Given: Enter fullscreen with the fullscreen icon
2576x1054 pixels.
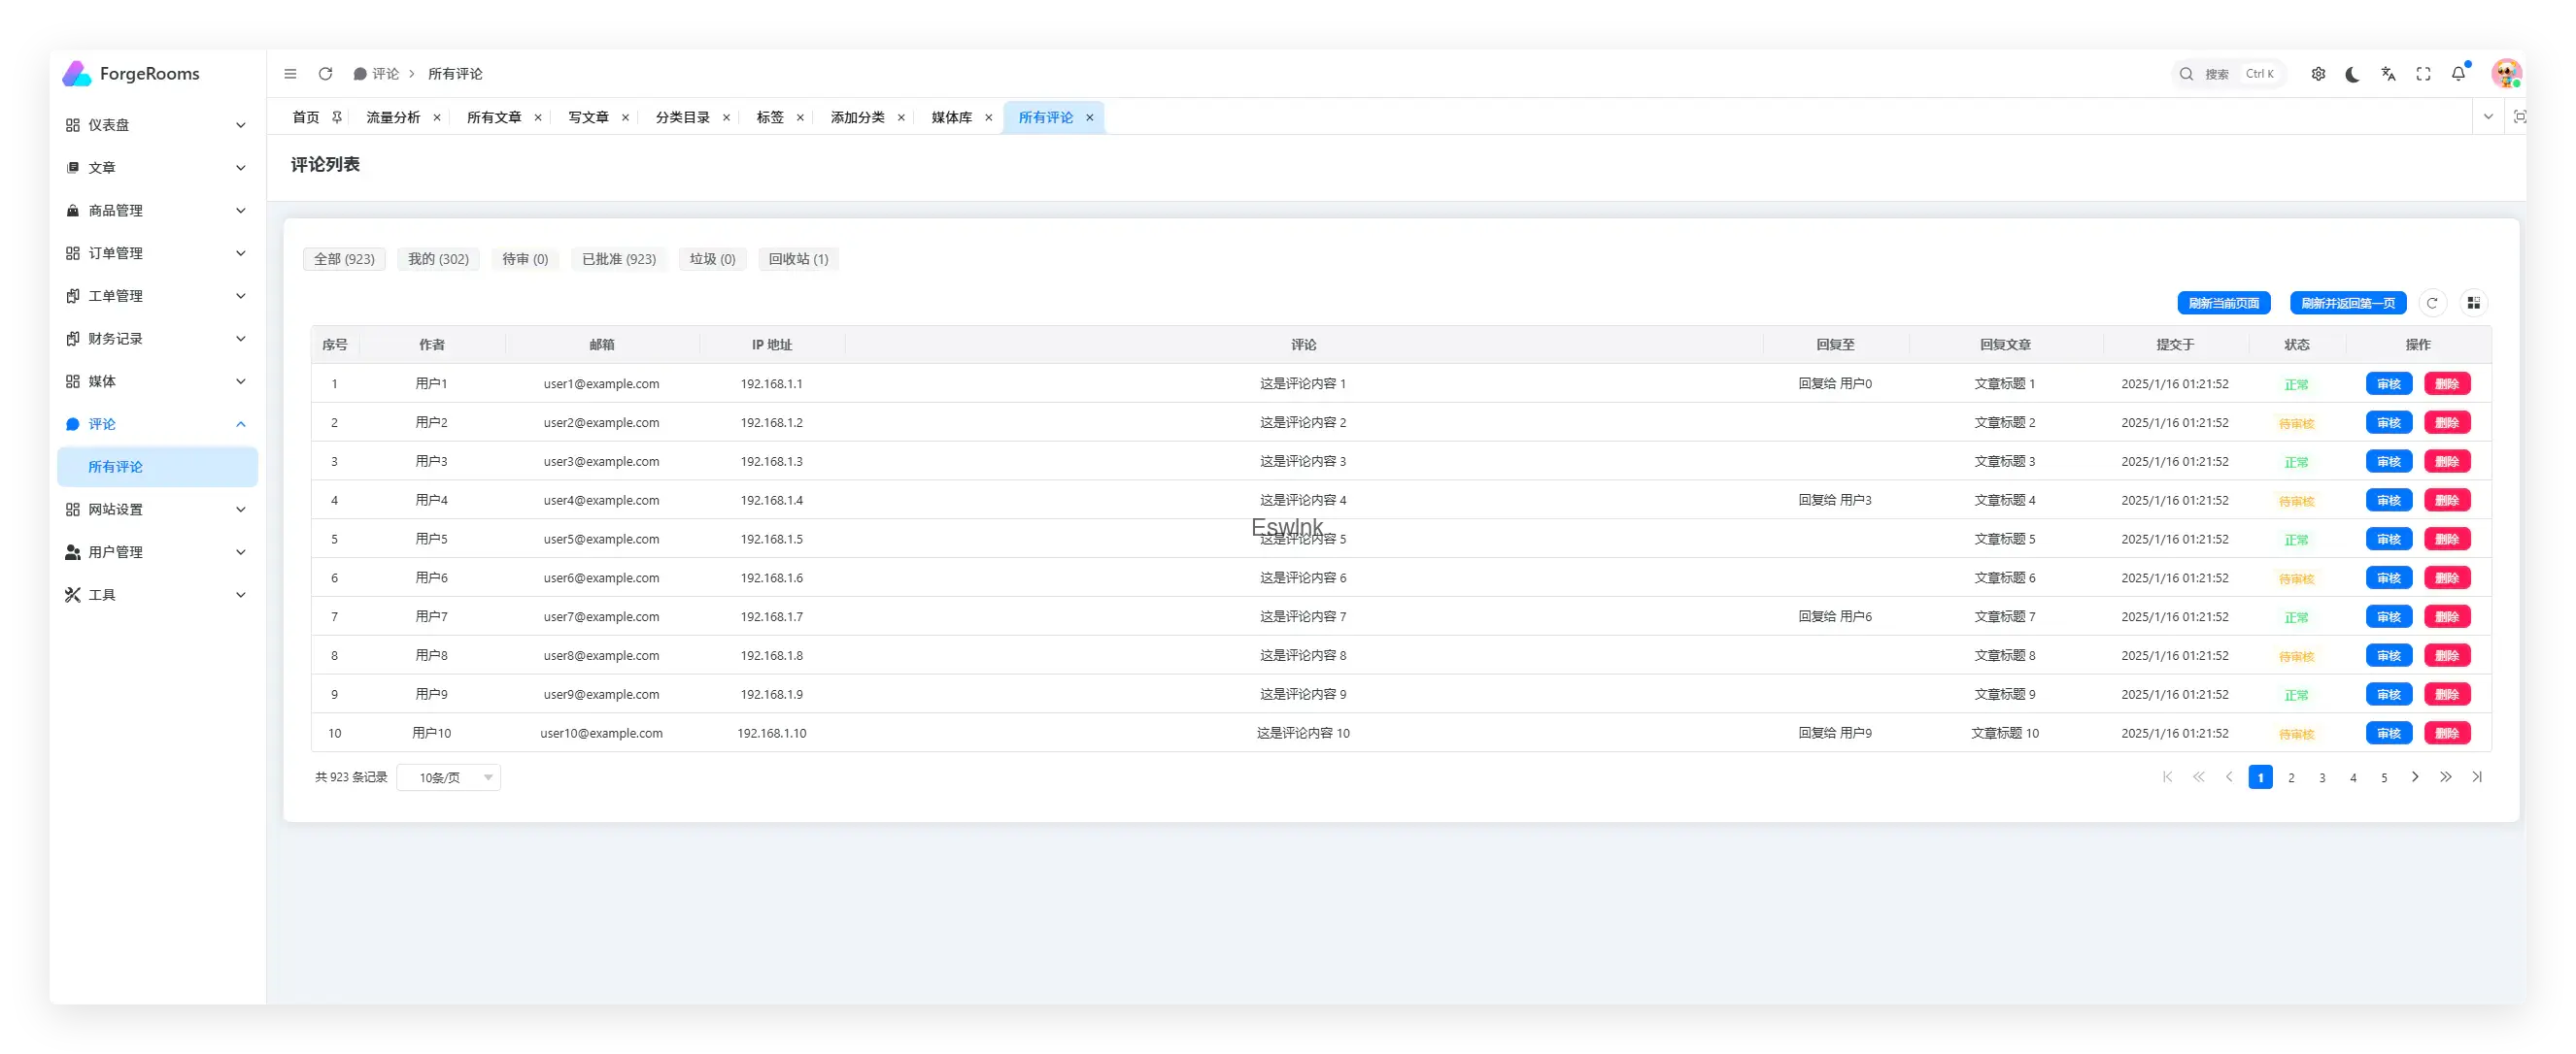Looking at the screenshot, I should (2423, 74).
